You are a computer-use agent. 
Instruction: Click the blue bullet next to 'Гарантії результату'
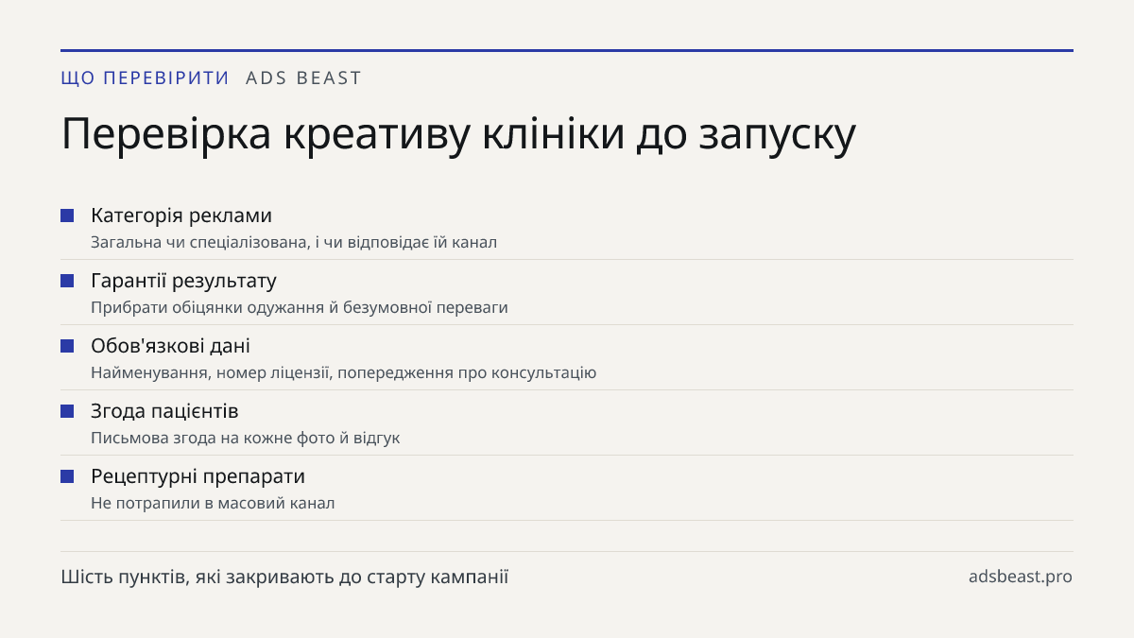[67, 281]
